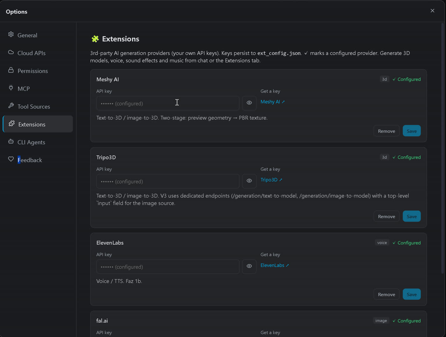Click the 3d tag on Tripo3D card
Viewport: 446px width, 337px height.
click(x=385, y=157)
